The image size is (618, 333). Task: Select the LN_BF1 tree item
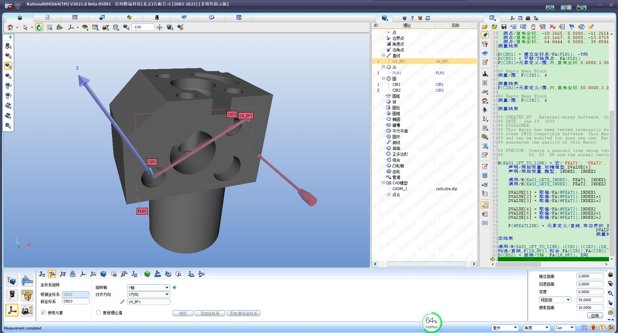pyautogui.click(x=399, y=61)
